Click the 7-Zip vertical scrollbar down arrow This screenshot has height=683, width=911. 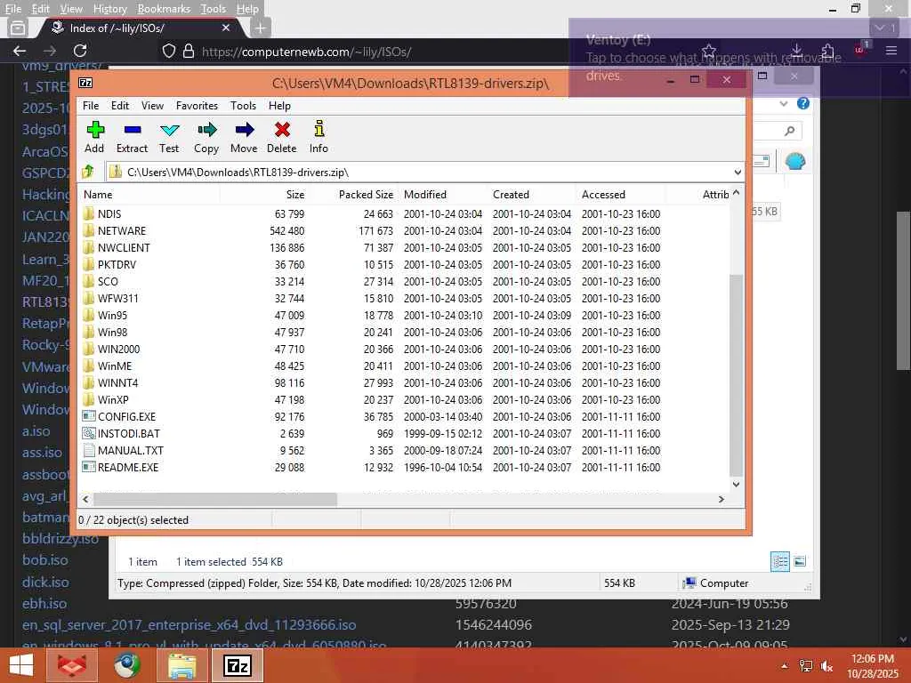736,484
